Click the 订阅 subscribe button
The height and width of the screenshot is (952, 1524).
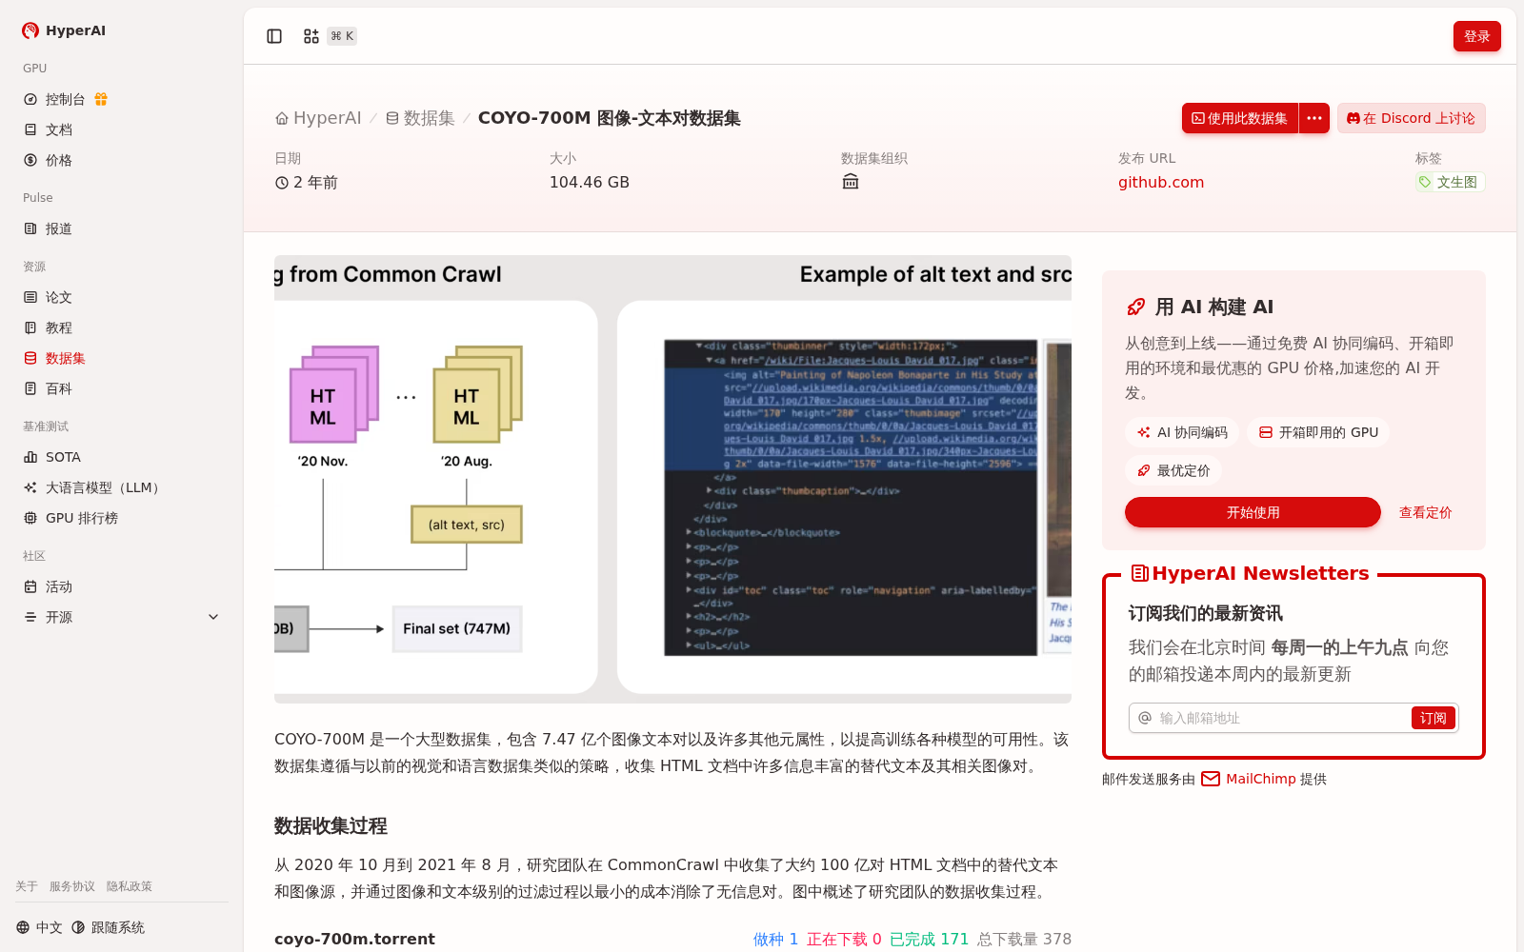[1433, 718]
